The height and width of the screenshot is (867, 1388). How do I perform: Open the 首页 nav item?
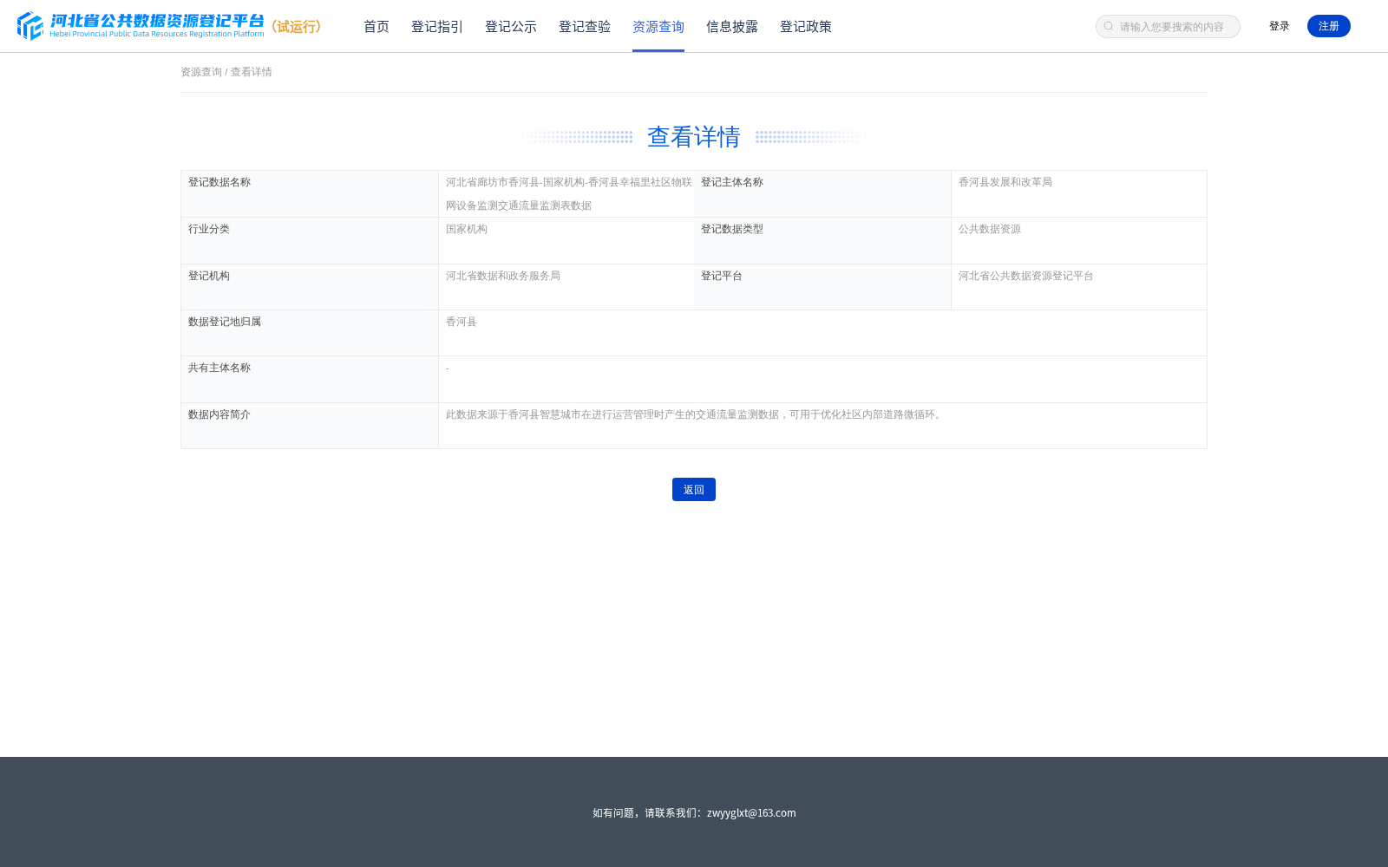point(376,27)
